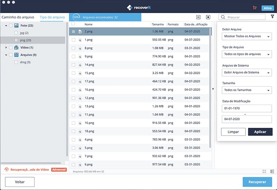Stop the scan with the stop icon
277x190 pixels.
208,17
